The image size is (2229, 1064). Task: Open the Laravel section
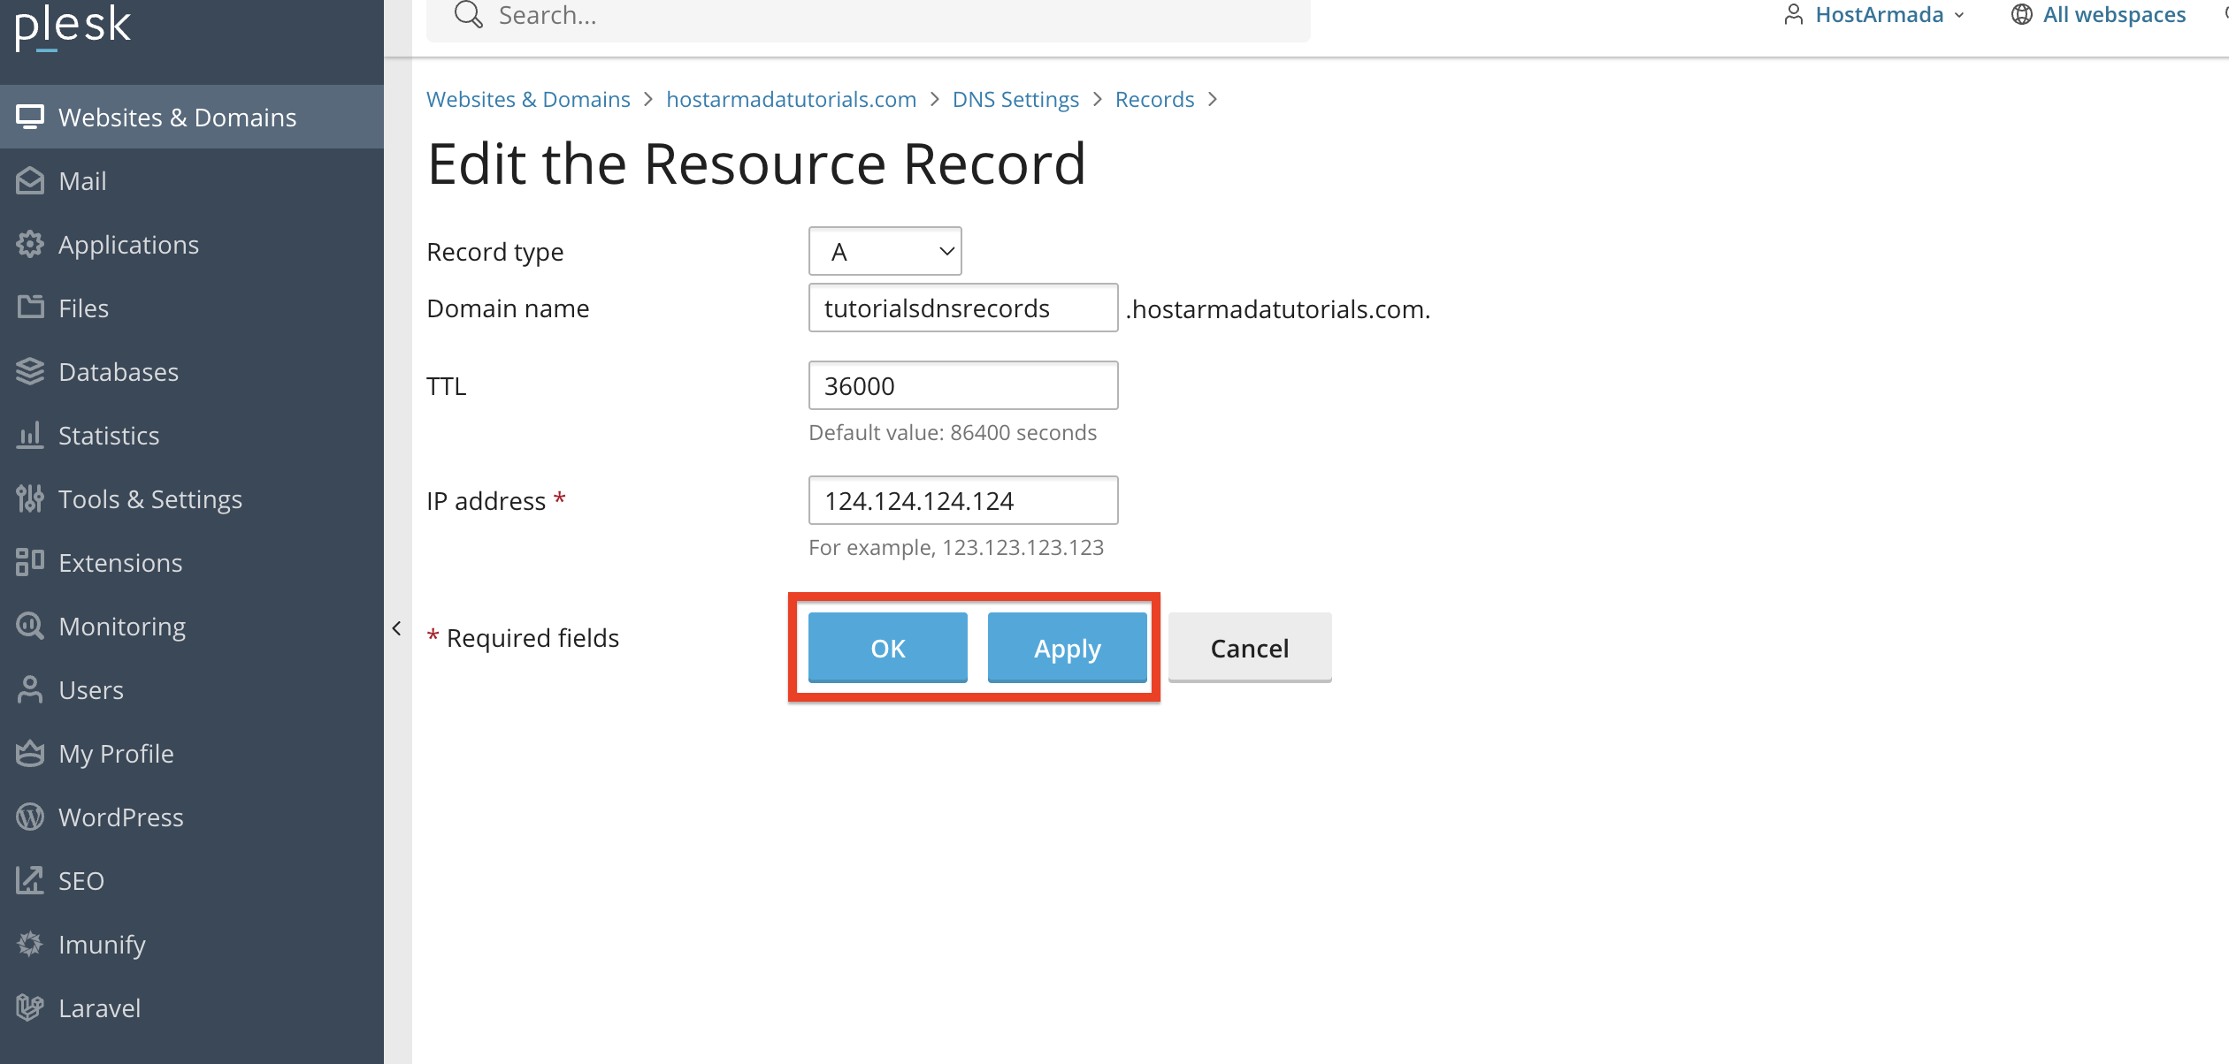(99, 1007)
